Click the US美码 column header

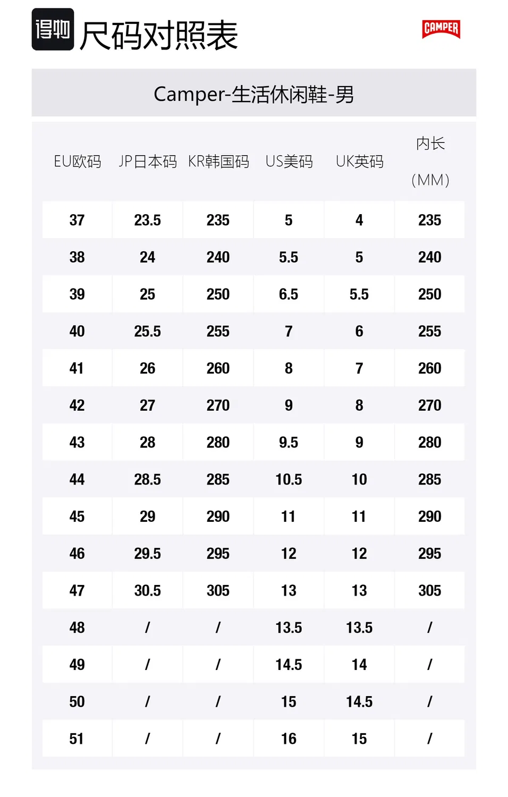(289, 162)
